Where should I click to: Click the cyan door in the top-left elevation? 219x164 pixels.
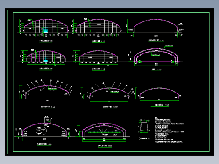[46, 30]
